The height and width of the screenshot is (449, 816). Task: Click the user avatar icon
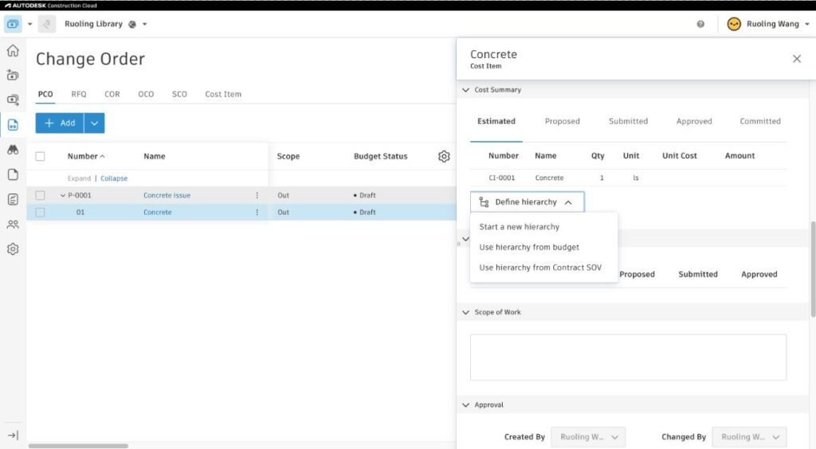click(x=734, y=24)
